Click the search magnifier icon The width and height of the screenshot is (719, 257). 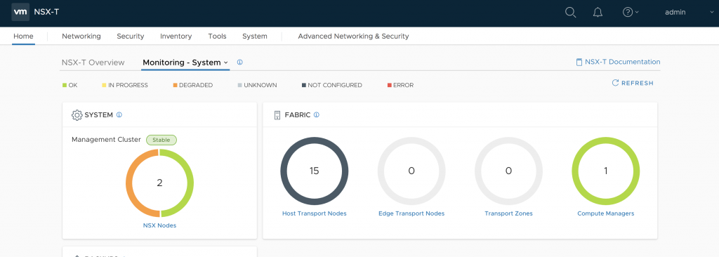(570, 13)
